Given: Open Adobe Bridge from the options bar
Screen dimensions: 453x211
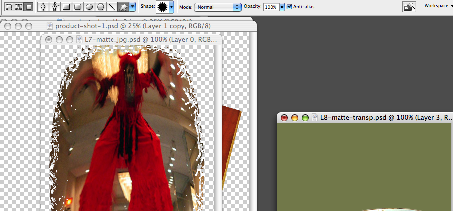Looking at the screenshot, I should tap(410, 7).
